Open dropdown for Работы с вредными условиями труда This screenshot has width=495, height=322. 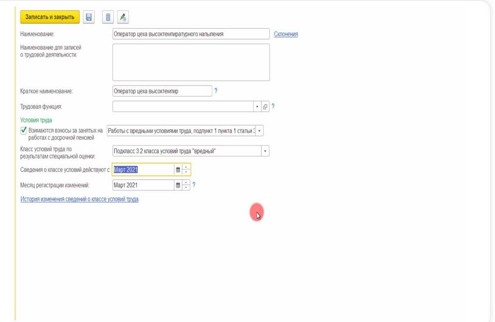tap(259, 131)
